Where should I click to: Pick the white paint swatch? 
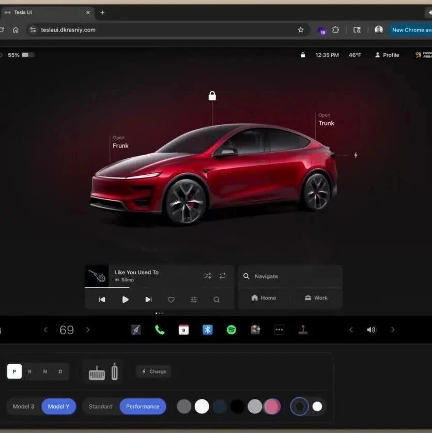(202, 407)
